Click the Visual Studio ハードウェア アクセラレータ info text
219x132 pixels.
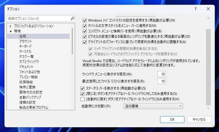click(x=141, y=63)
